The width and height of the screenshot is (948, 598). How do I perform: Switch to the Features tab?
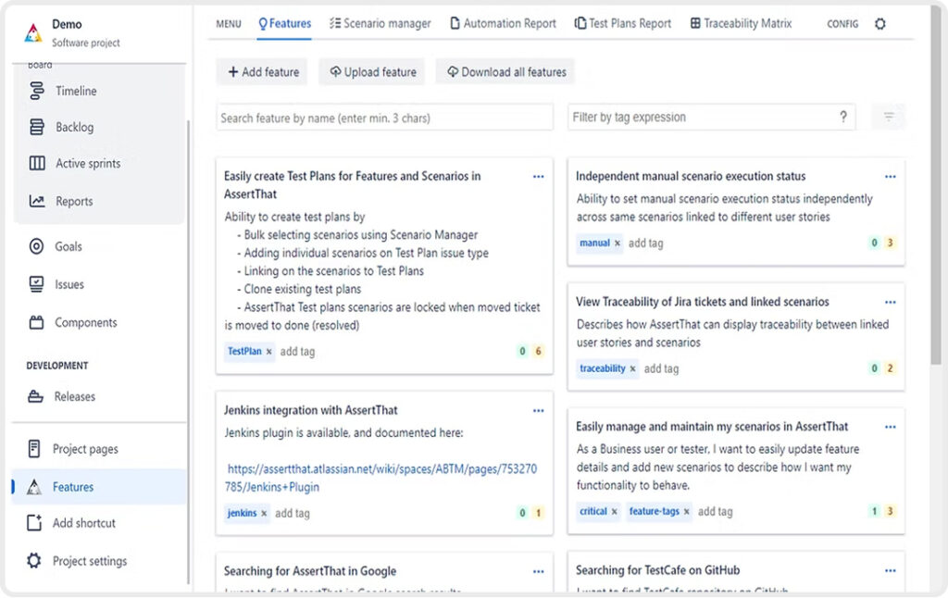click(284, 23)
